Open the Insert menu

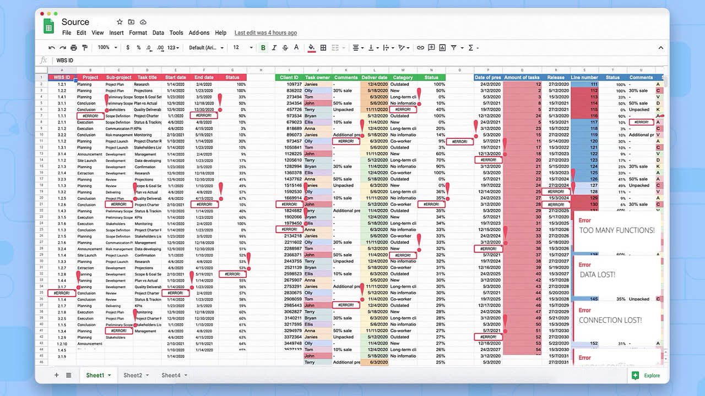pyautogui.click(x=116, y=33)
